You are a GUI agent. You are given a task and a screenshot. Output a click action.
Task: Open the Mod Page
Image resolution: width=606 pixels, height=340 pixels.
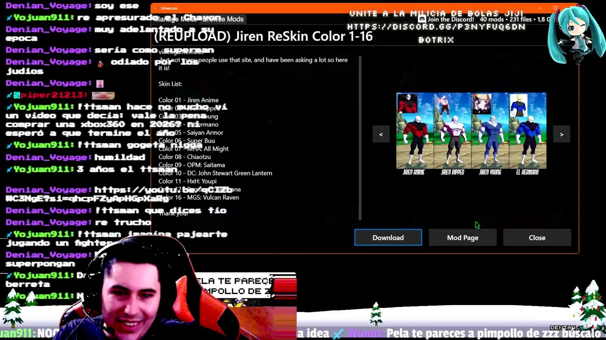click(x=463, y=238)
